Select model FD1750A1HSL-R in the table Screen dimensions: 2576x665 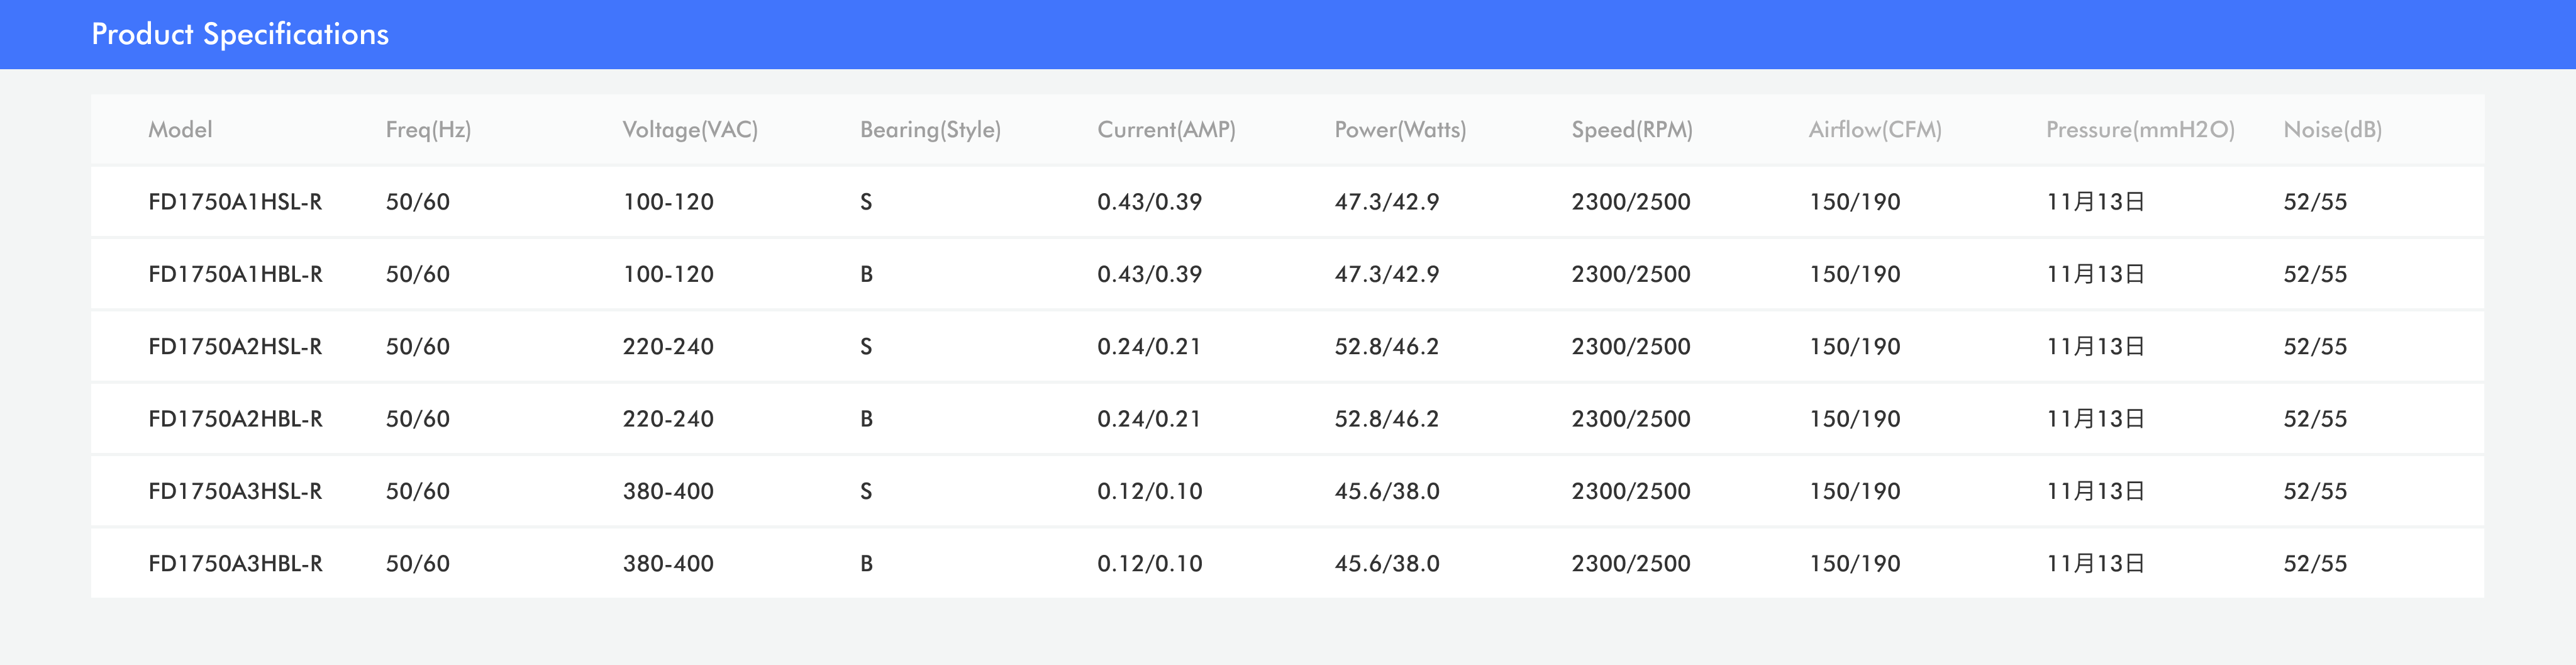click(235, 202)
